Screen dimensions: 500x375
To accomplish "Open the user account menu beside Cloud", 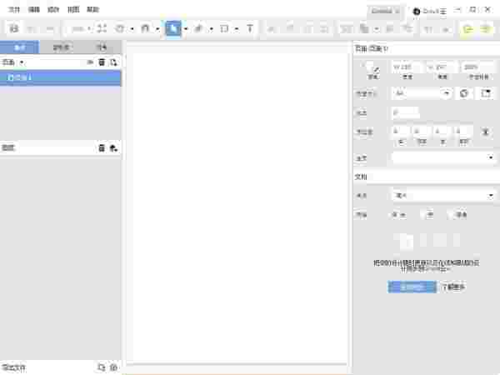I will click(429, 12).
